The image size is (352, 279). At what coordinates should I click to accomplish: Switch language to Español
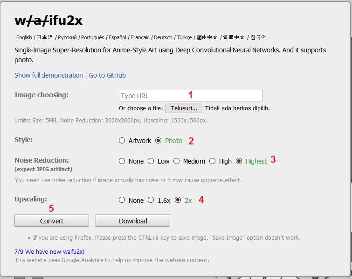(x=117, y=37)
